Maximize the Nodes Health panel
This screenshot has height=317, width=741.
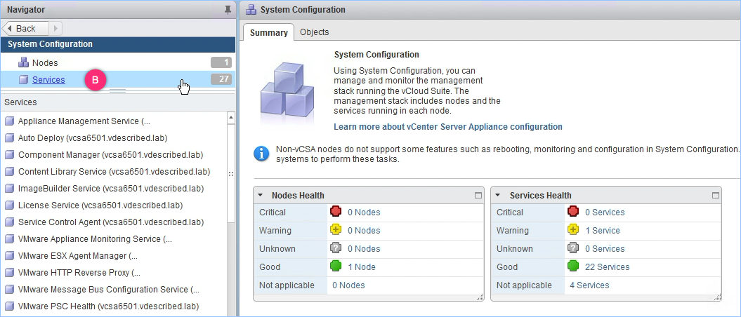pos(478,195)
